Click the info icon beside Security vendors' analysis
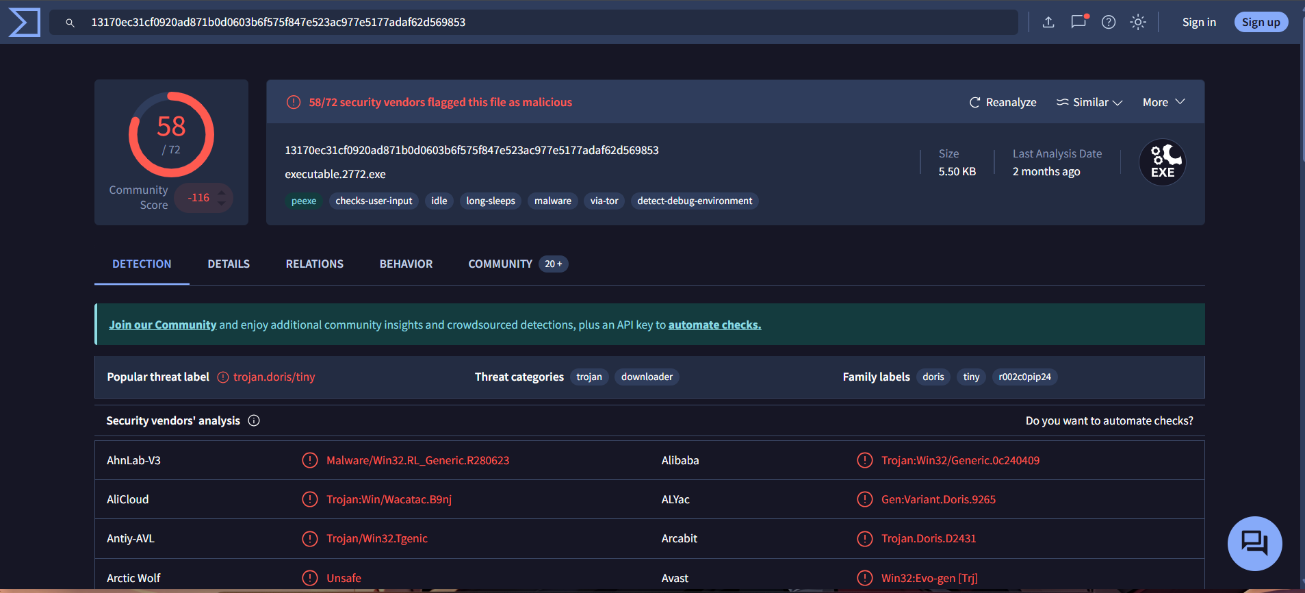The image size is (1305, 593). tap(254, 420)
